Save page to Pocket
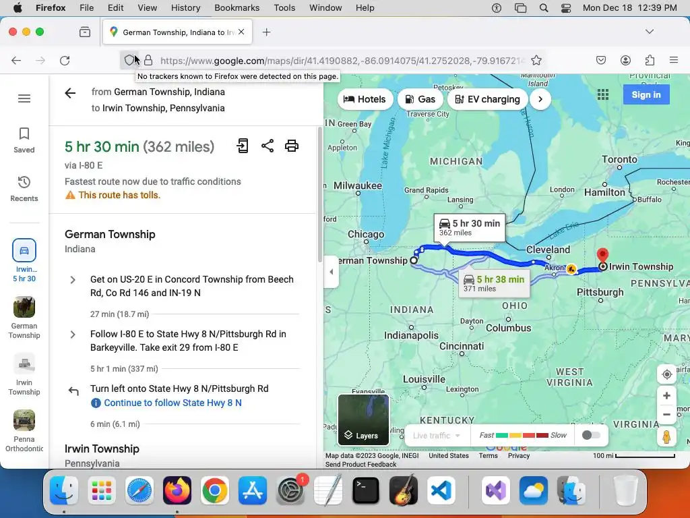Image resolution: width=690 pixels, height=518 pixels. click(x=600, y=60)
